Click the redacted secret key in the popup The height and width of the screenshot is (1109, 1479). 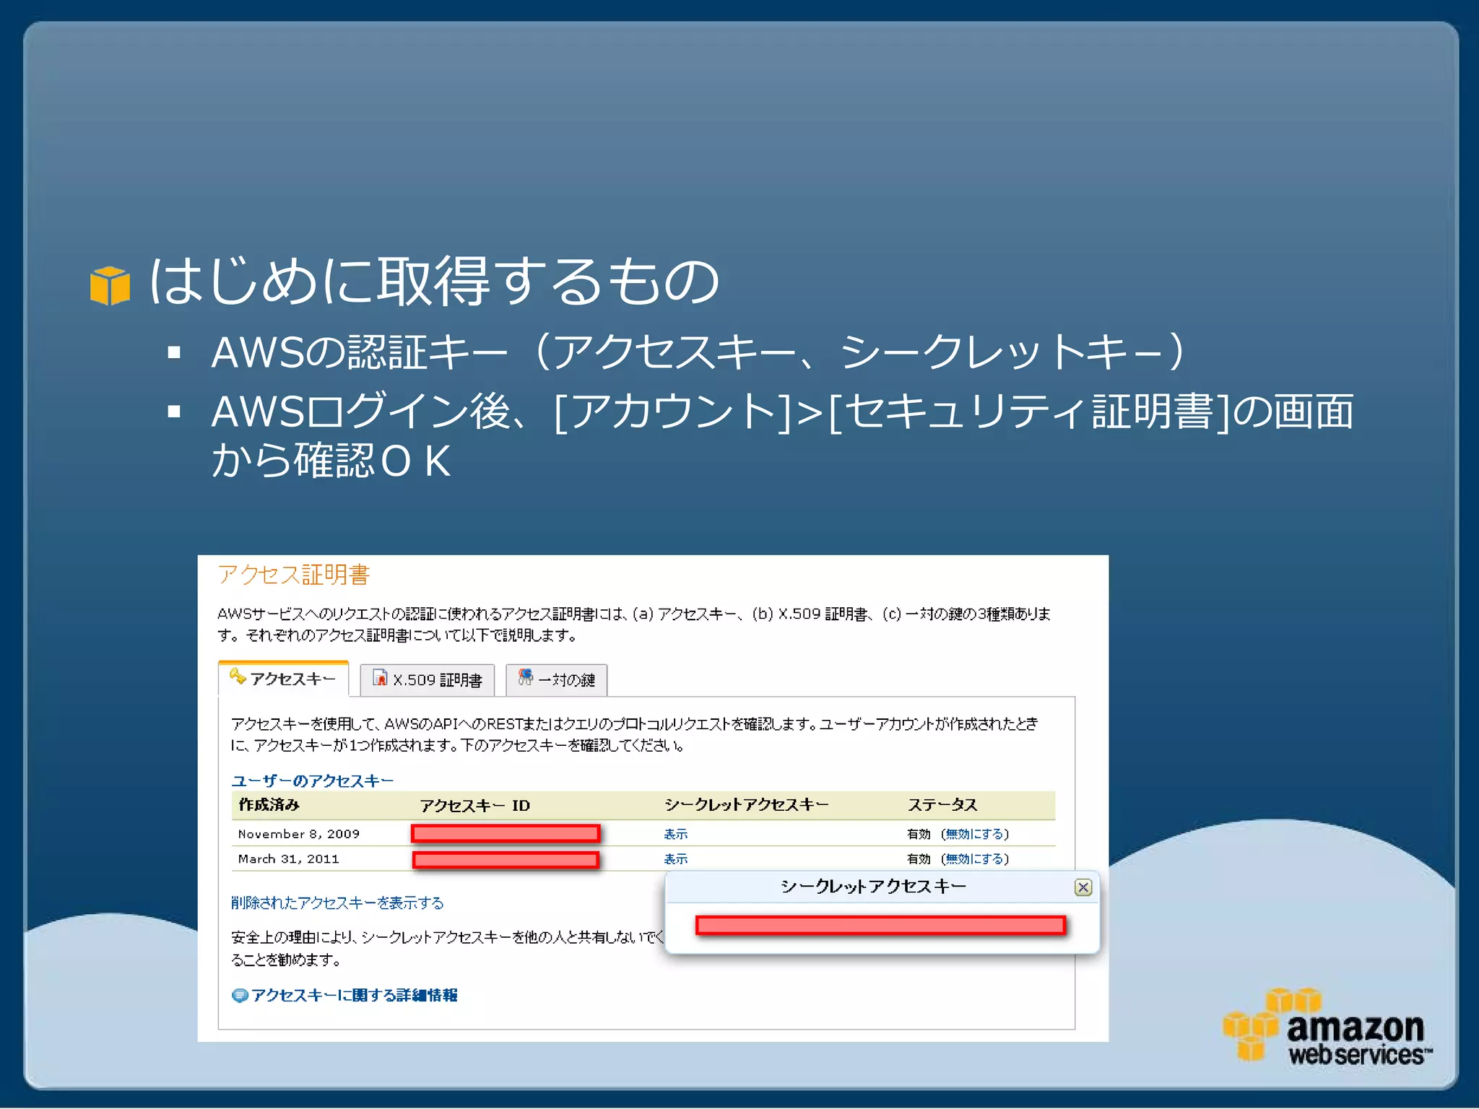[881, 925]
